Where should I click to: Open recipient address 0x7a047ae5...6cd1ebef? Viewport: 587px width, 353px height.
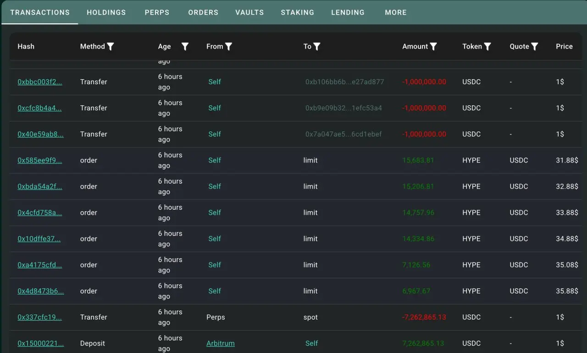click(x=343, y=134)
